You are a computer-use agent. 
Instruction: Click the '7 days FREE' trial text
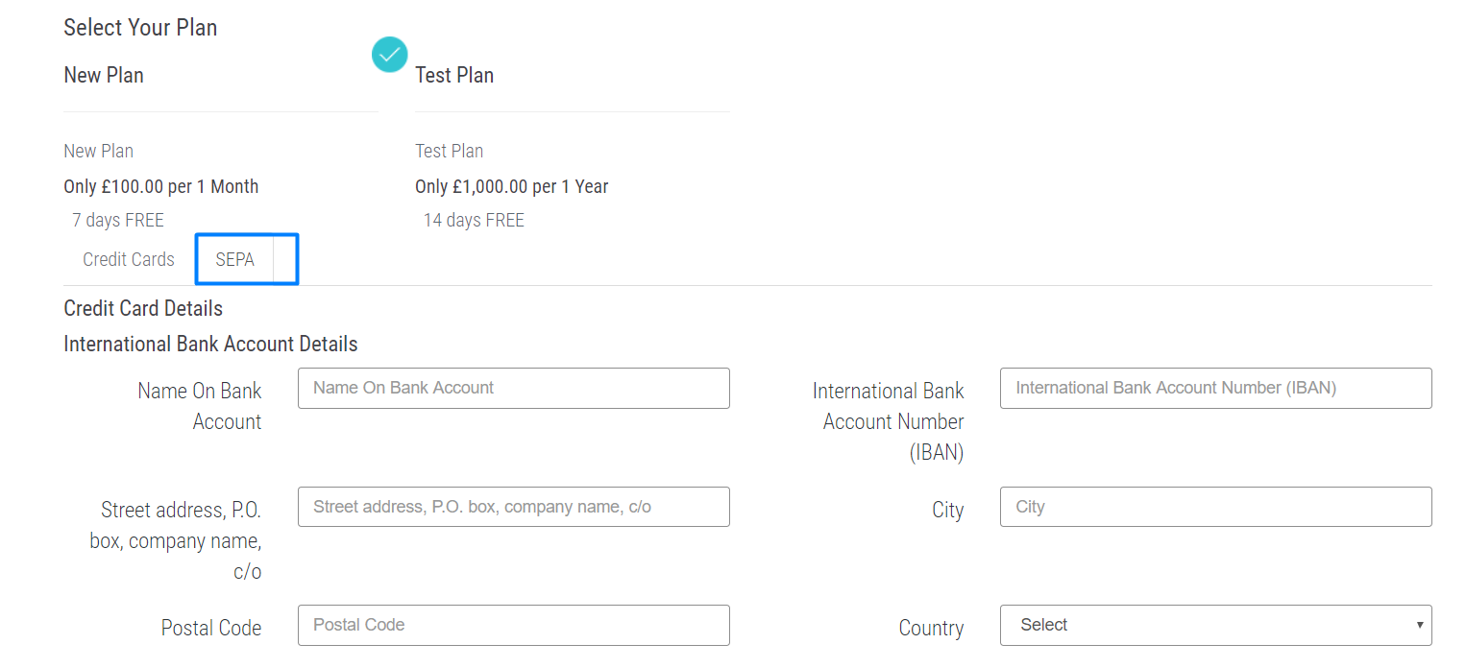pos(118,220)
